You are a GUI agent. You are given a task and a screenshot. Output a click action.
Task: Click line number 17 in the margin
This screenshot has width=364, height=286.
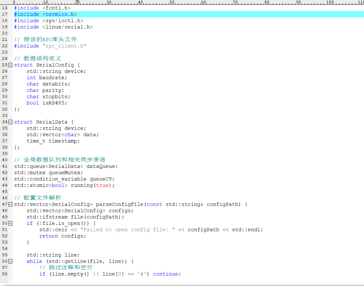(5, 14)
